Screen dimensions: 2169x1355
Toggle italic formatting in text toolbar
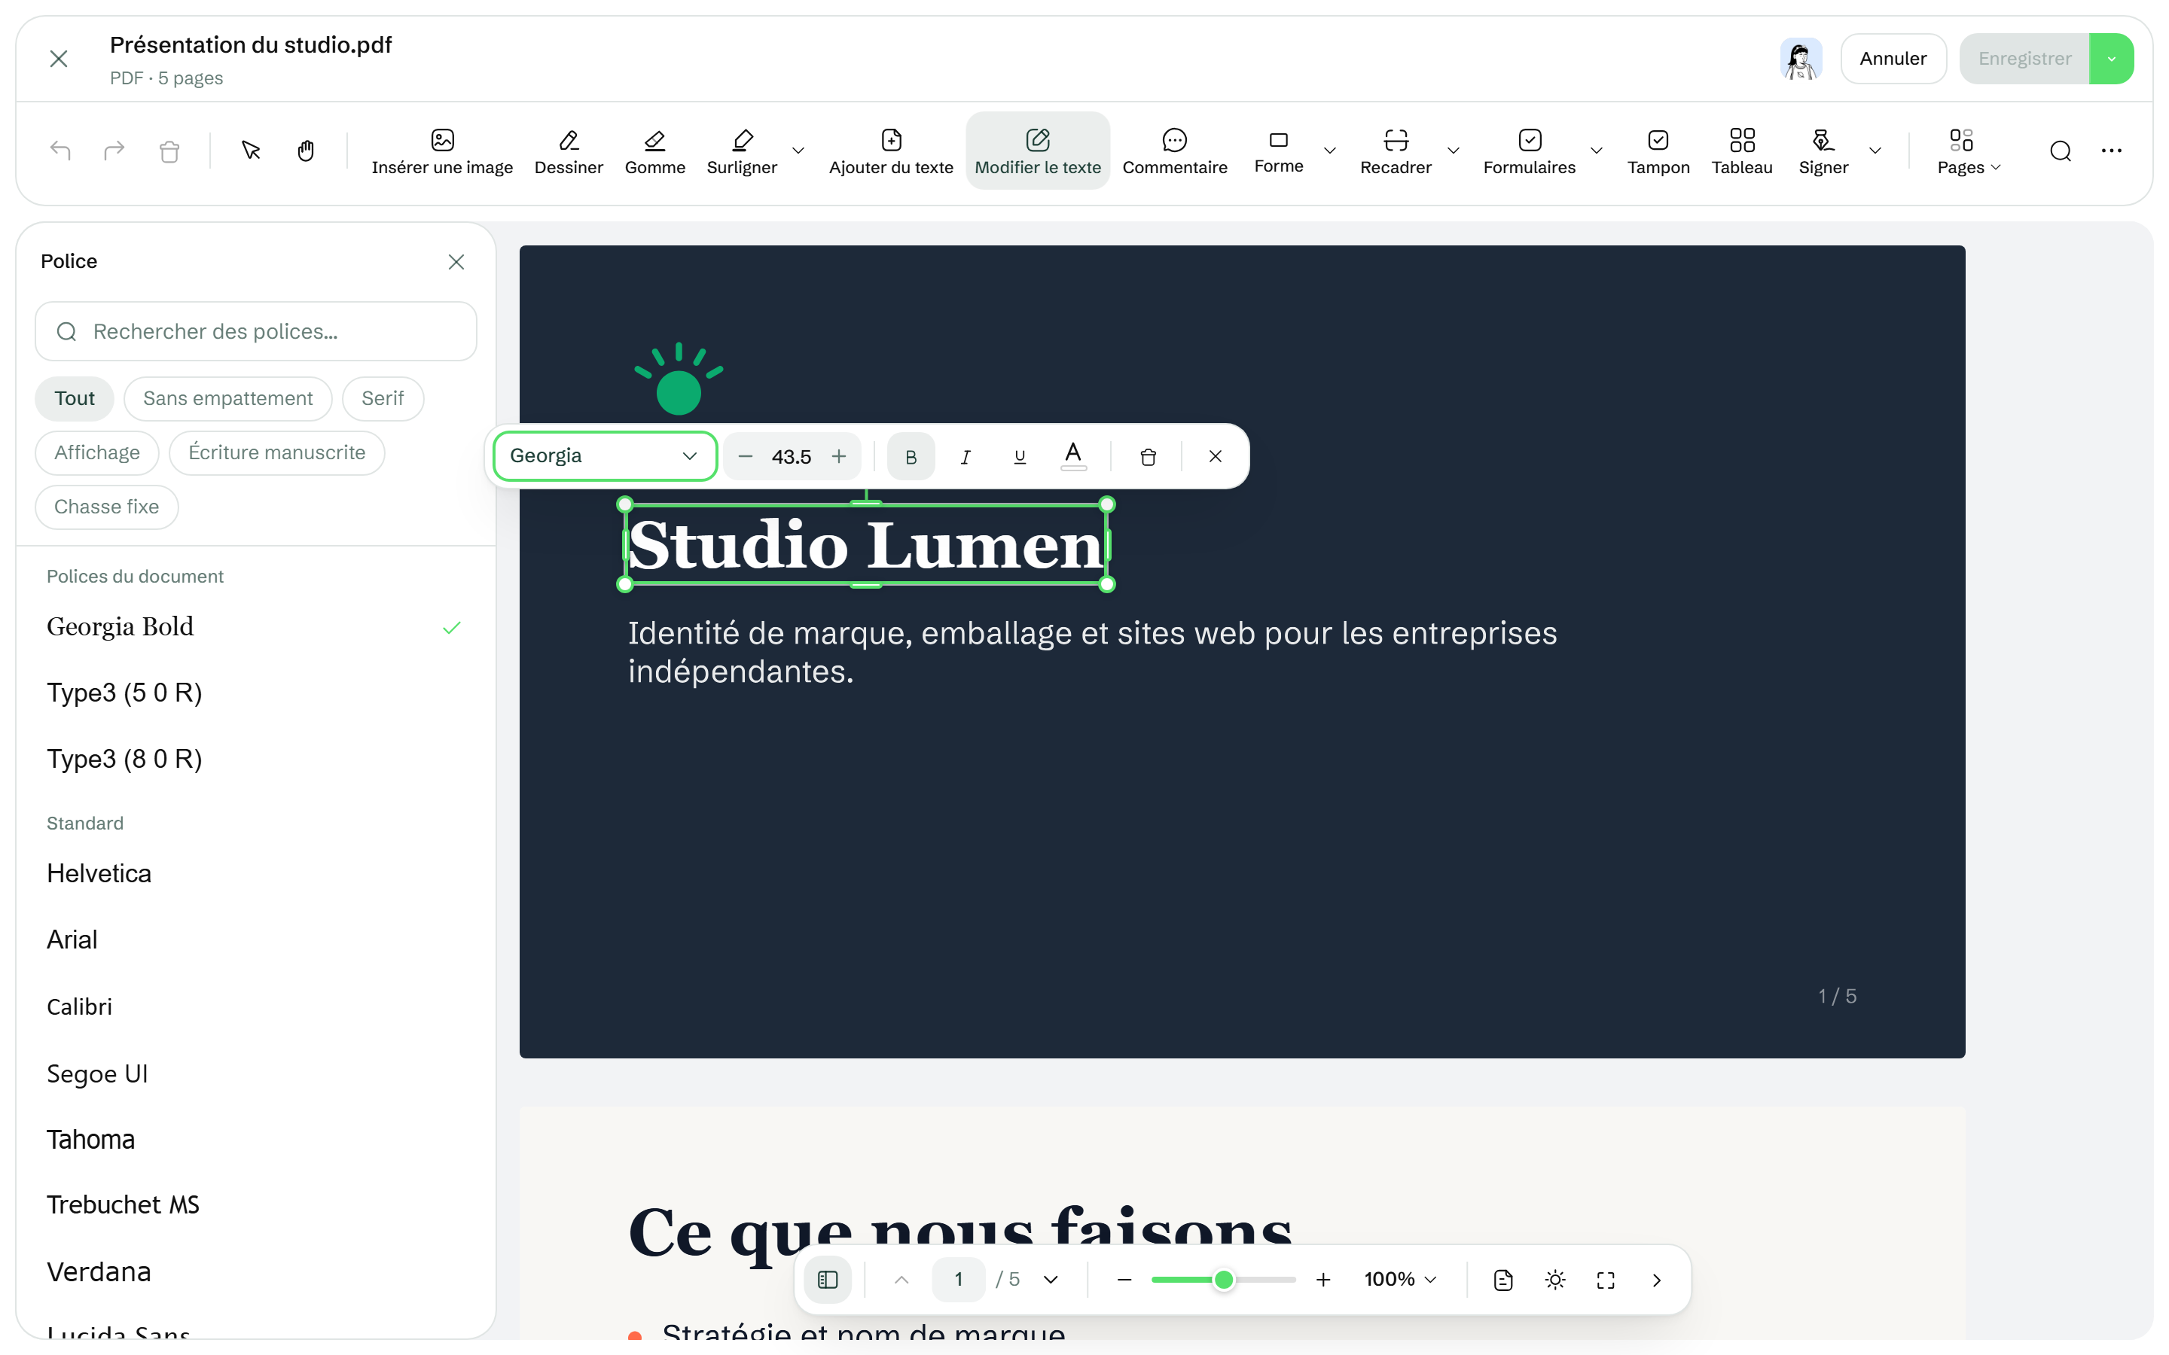point(966,456)
